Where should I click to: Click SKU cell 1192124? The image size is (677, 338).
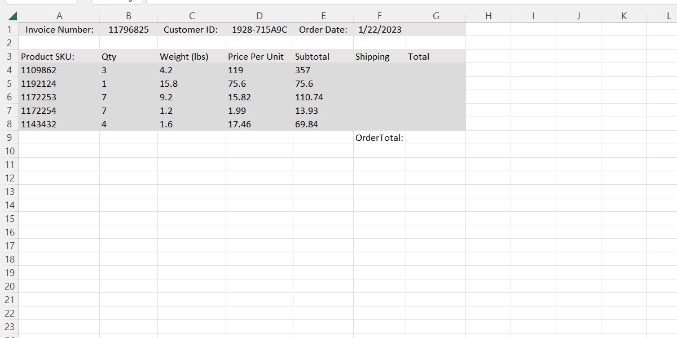(x=59, y=83)
